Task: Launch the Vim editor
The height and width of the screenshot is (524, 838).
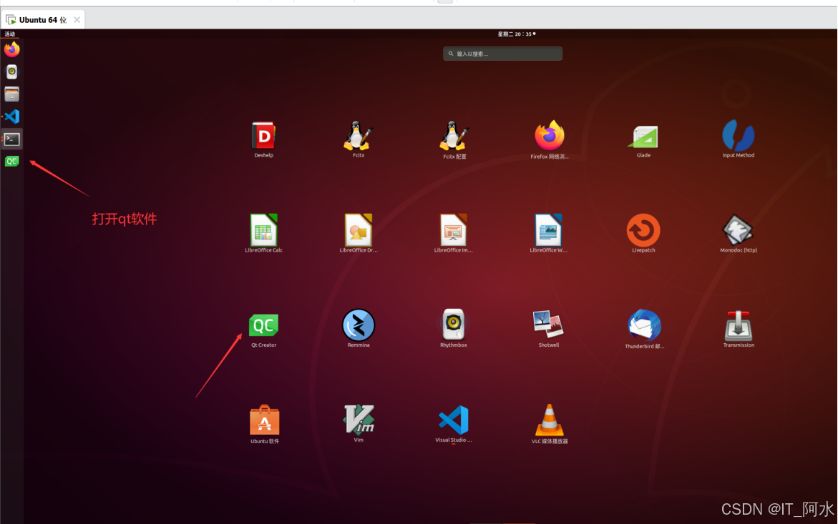Action: 358,420
